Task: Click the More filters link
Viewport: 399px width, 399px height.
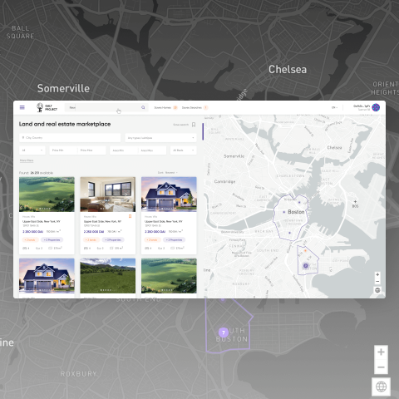Action: [x=27, y=160]
